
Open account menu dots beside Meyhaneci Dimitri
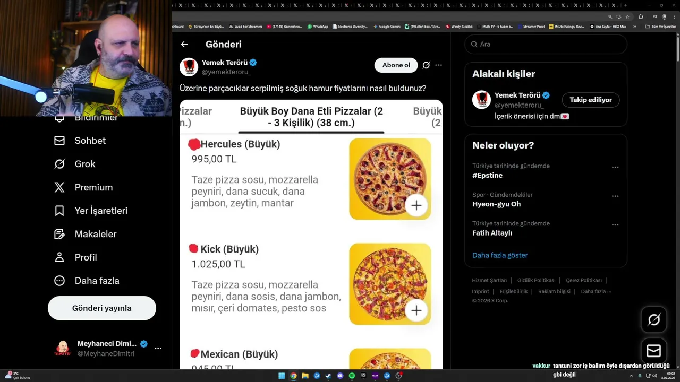point(158,349)
